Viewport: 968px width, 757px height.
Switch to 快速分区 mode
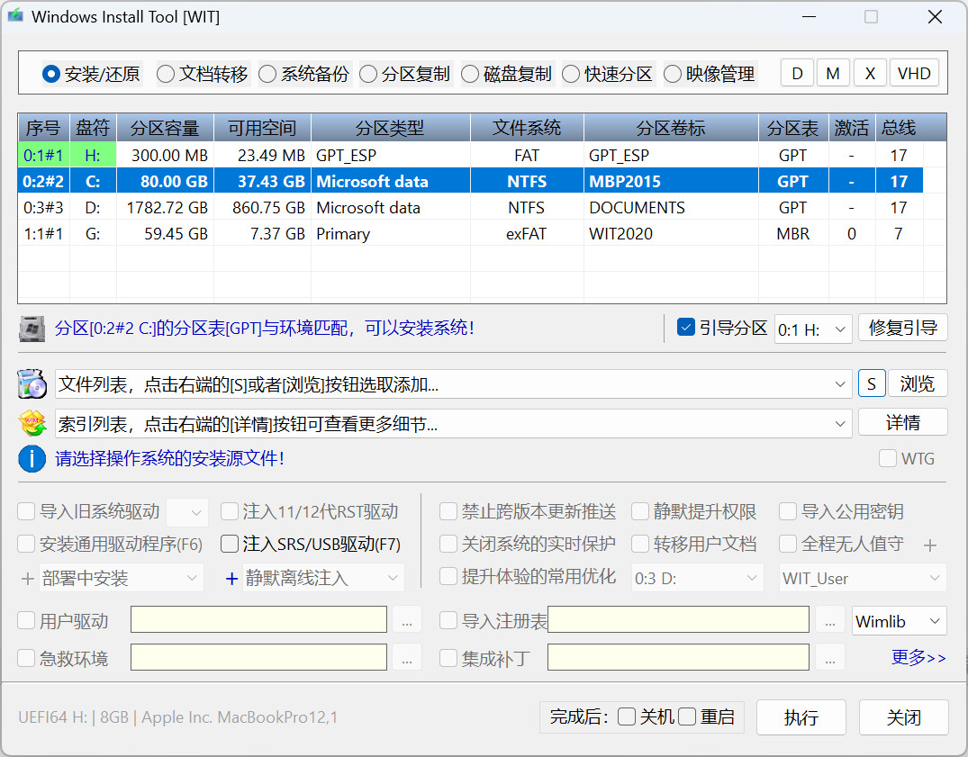click(x=571, y=75)
